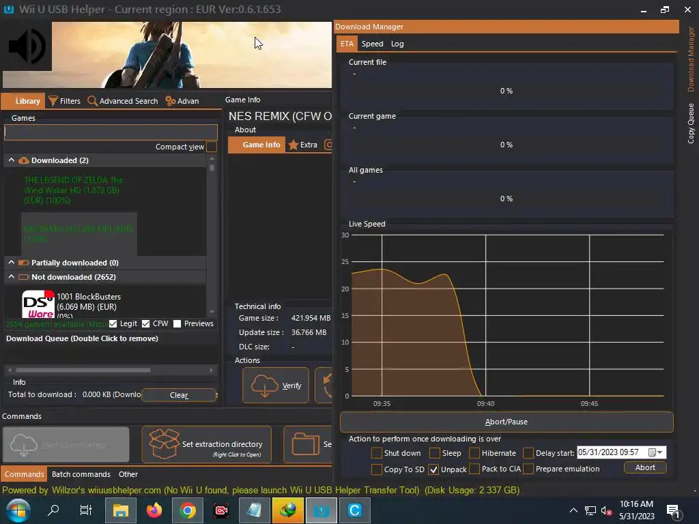The image size is (699, 524).
Task: Collapse the Not downloaded (2652) group
Action: [x=11, y=277]
